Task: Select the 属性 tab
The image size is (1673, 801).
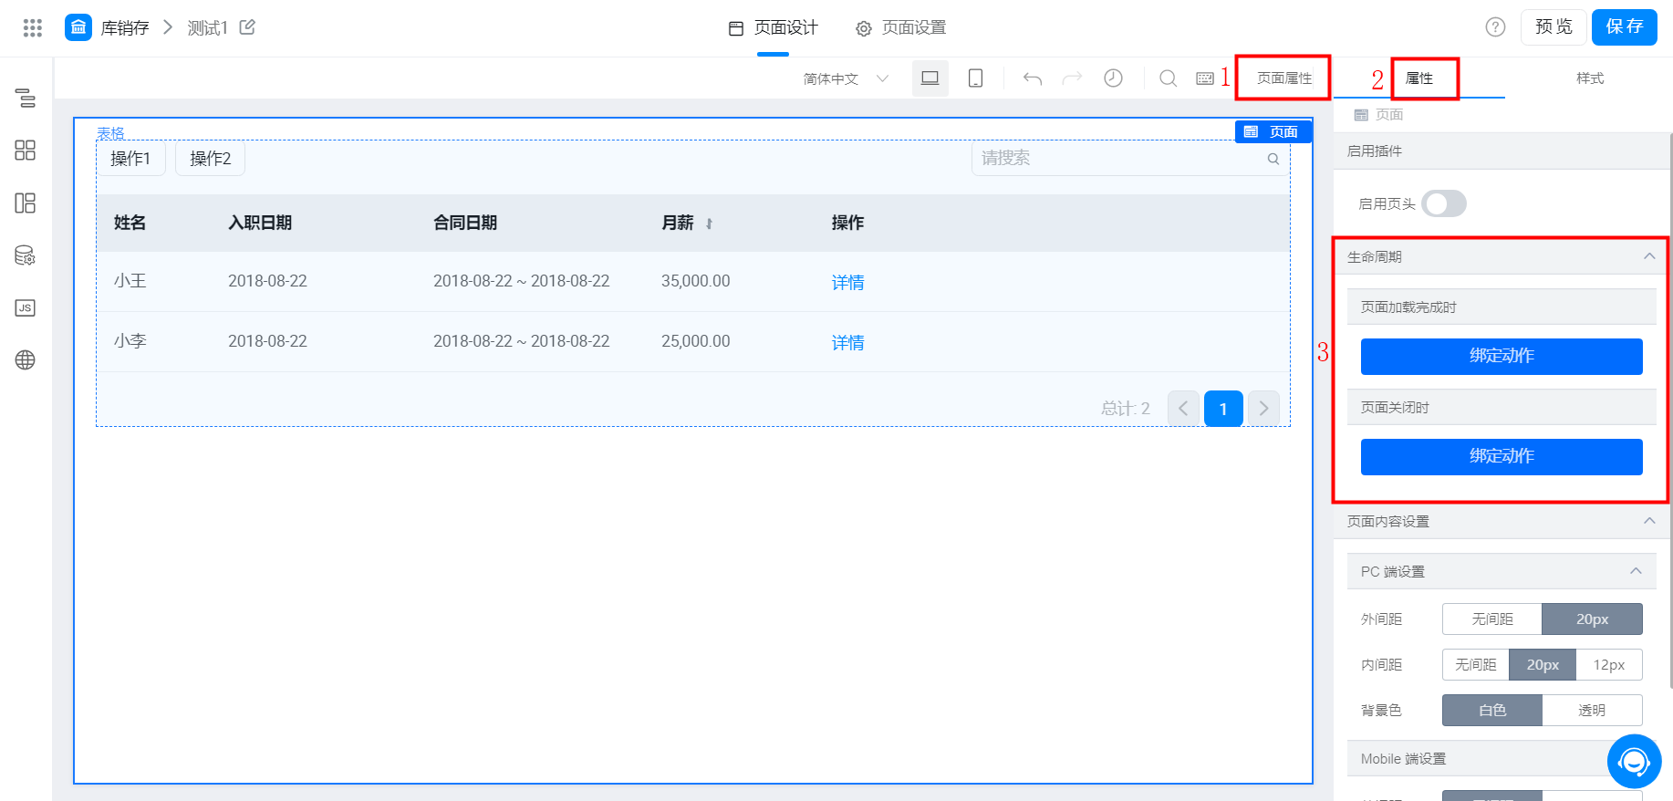Action: pos(1419,78)
